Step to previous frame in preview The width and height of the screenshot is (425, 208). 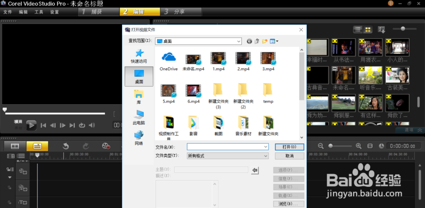click(x=53, y=125)
